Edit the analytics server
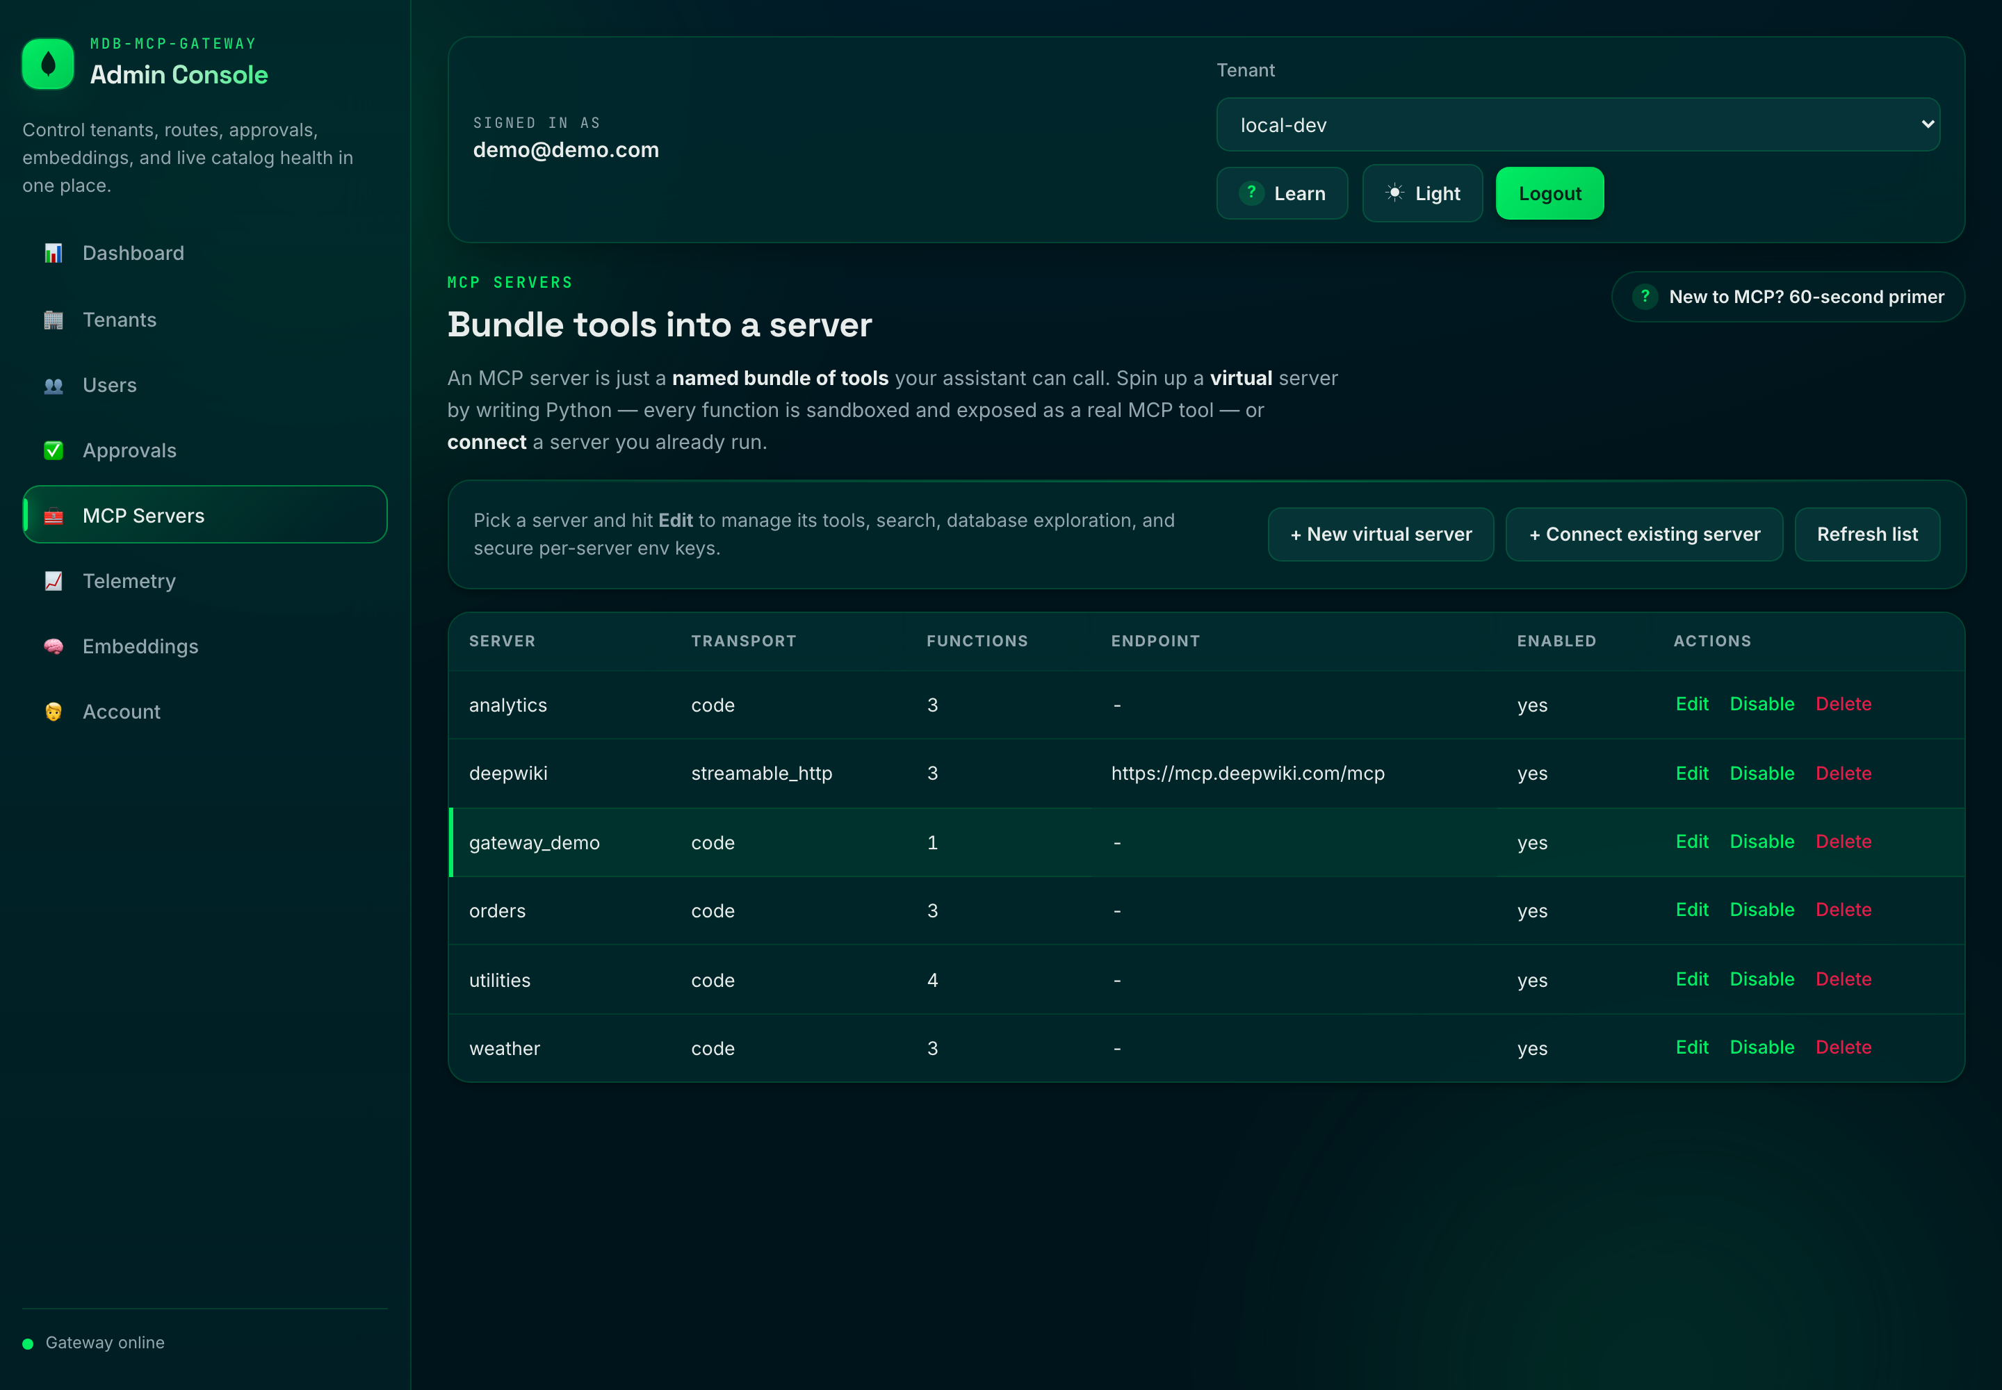The height and width of the screenshot is (1390, 2002). coord(1692,704)
